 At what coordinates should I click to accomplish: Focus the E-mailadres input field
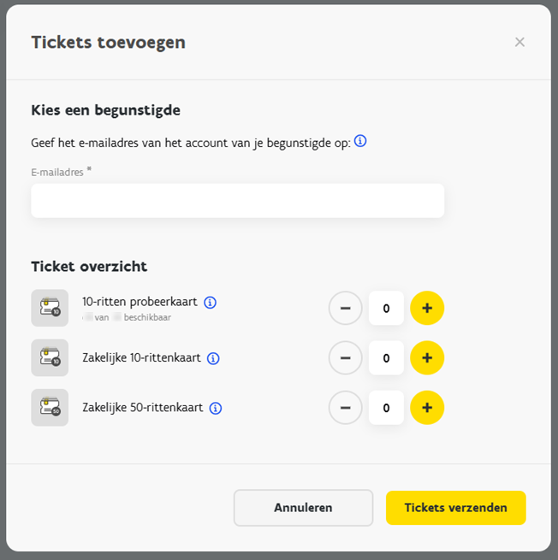click(x=237, y=201)
